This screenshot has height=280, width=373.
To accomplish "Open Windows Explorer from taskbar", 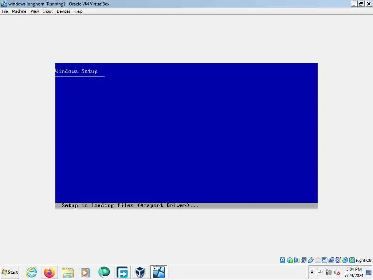I will pos(67,272).
